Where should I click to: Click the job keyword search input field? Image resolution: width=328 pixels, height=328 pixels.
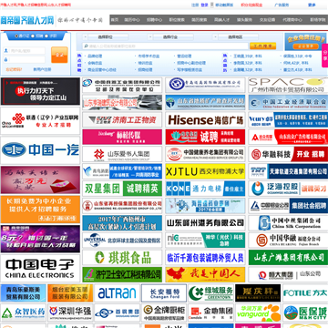(x=166, y=46)
